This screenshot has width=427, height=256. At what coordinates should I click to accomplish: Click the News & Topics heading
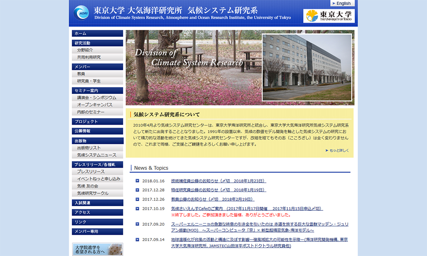coord(151,168)
